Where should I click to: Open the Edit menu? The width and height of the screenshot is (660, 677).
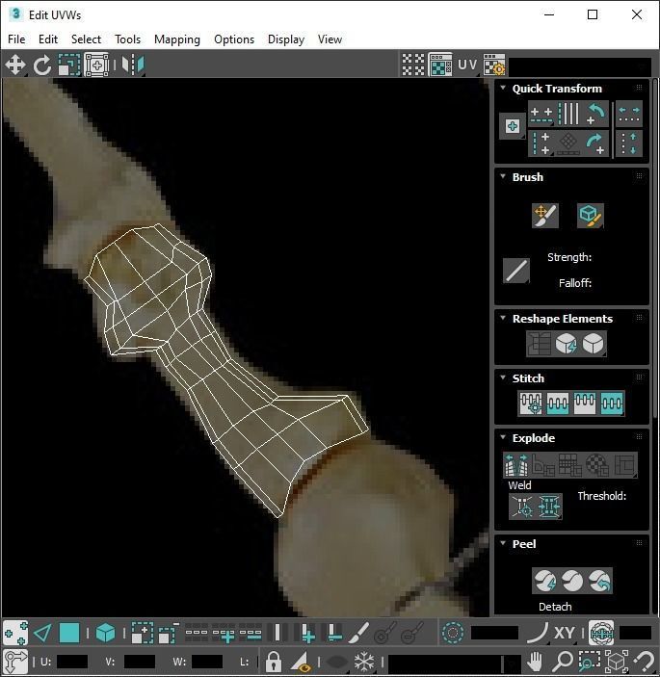click(48, 39)
